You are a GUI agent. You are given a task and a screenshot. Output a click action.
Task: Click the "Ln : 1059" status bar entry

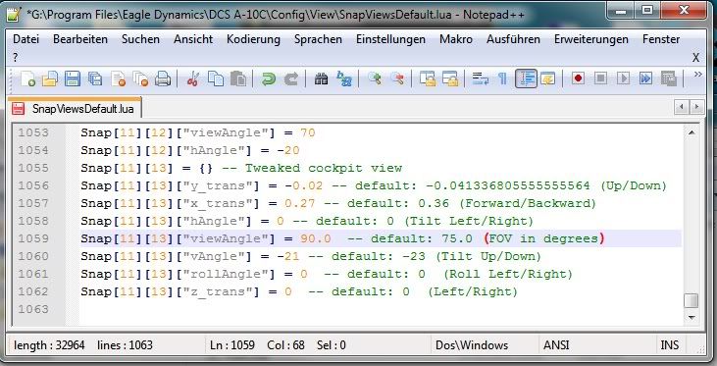click(232, 345)
